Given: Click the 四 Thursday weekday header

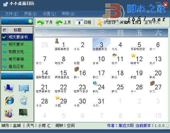Looking at the screenshot, I should coord(120,33).
